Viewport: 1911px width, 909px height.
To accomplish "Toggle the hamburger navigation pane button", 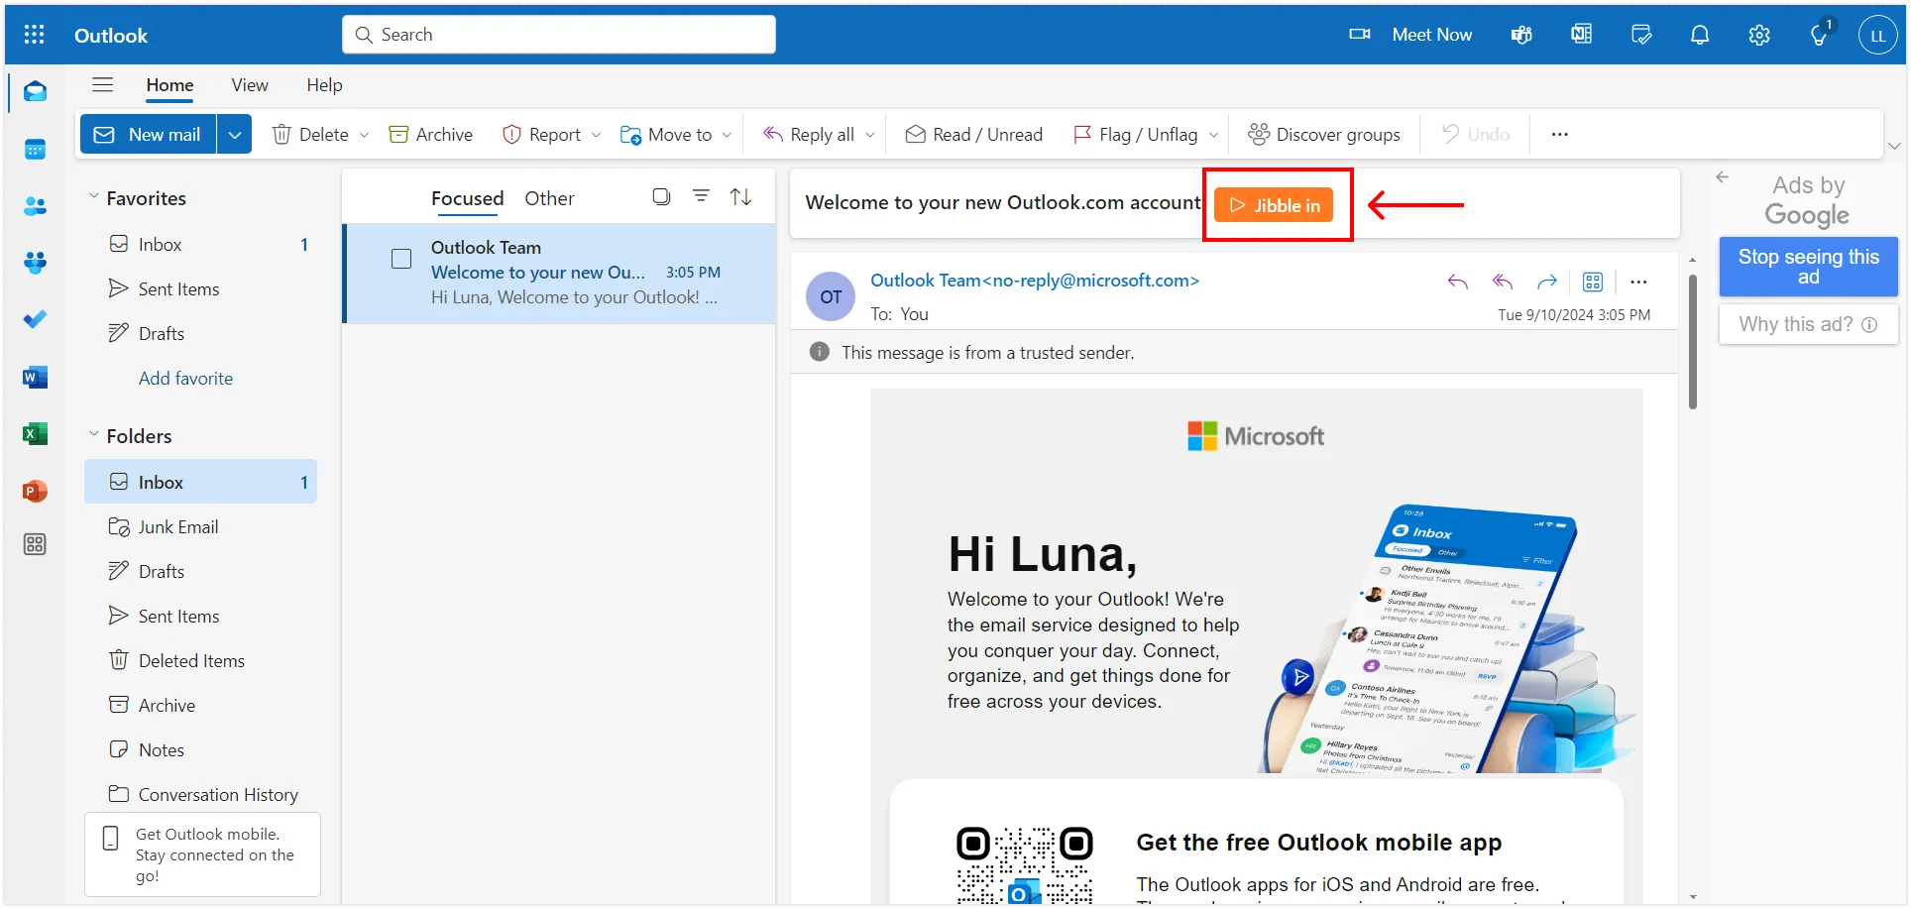I will coord(102,85).
